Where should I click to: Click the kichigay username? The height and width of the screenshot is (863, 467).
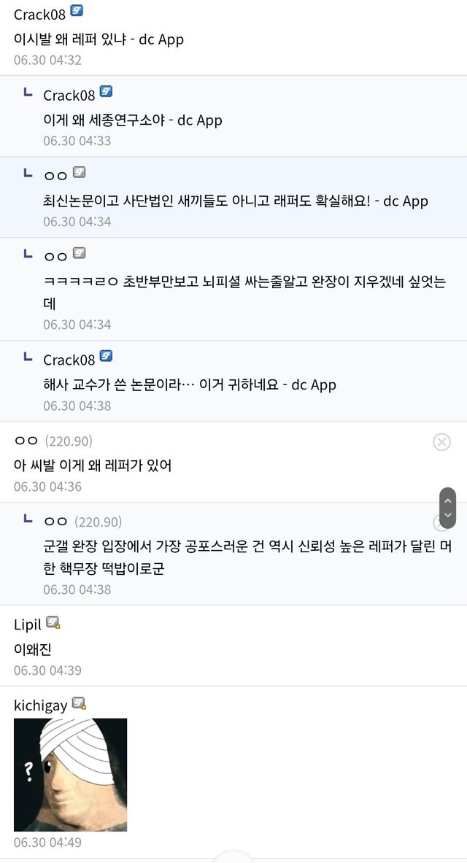coord(40,705)
